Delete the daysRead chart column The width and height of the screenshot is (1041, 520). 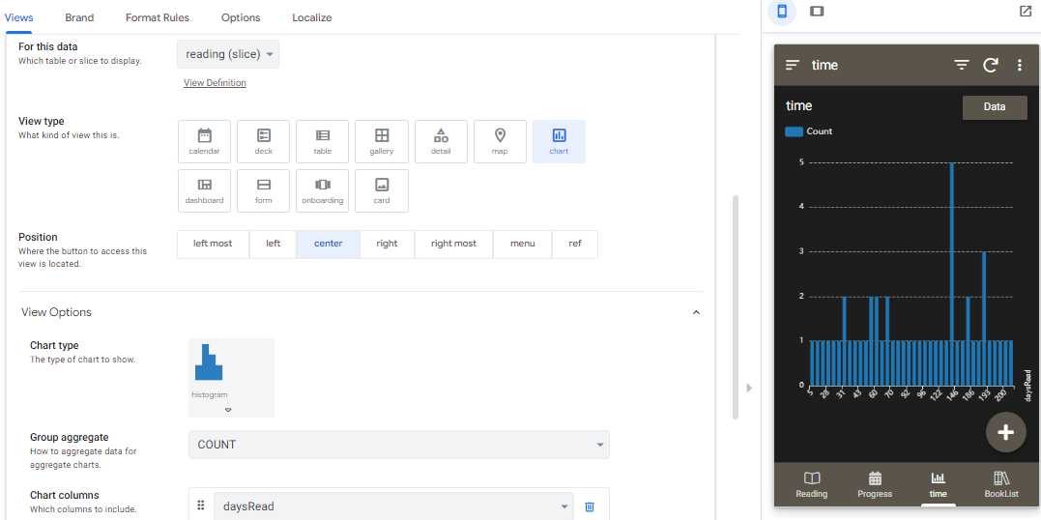point(590,506)
